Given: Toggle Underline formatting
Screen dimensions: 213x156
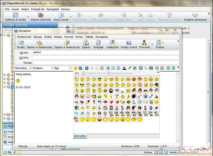Looking at the screenshot, I should tap(118, 68).
